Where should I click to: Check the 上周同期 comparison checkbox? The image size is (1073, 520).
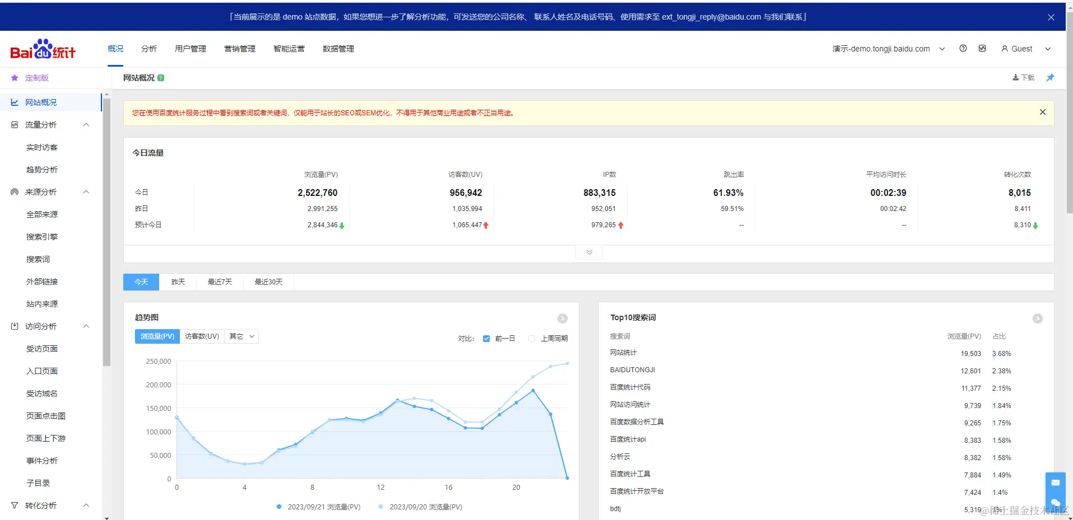(x=532, y=339)
